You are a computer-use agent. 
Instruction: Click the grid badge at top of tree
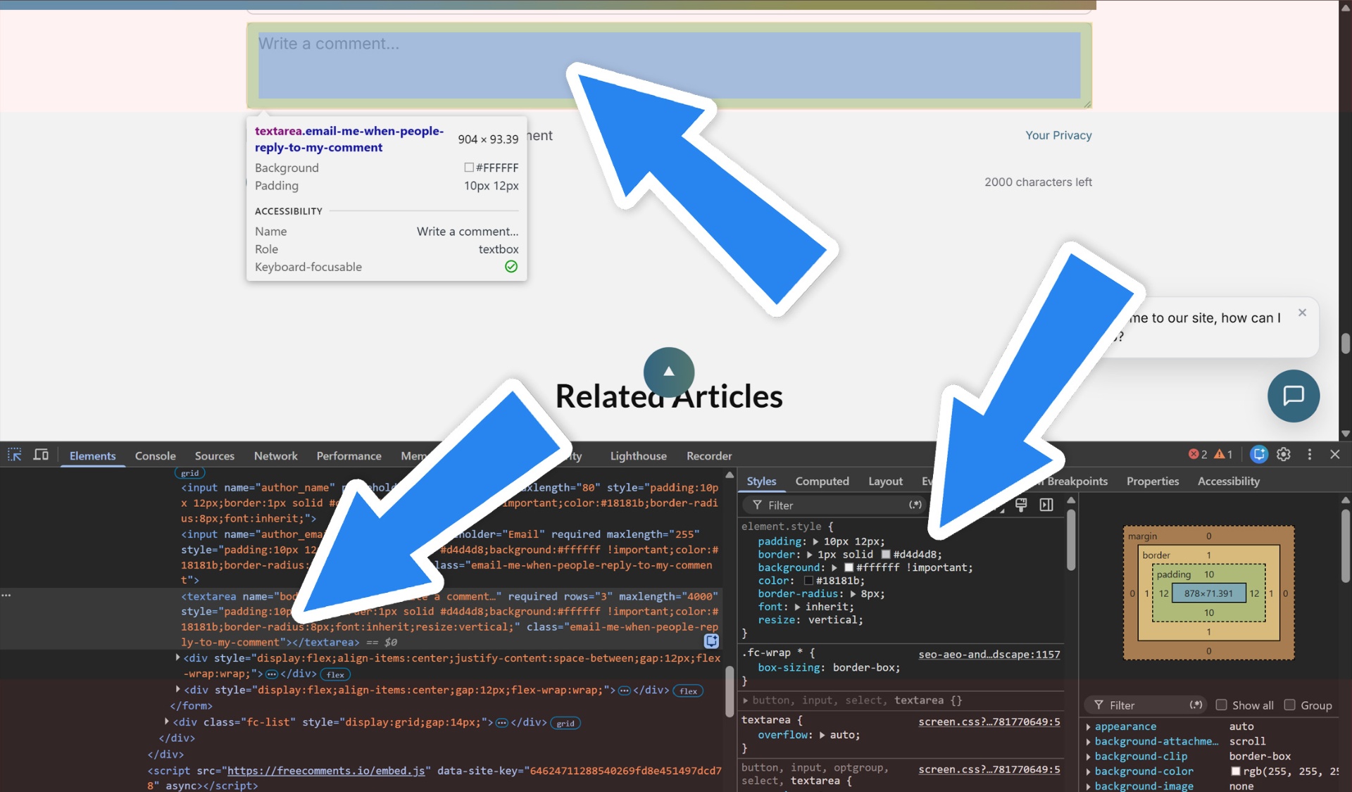point(190,473)
